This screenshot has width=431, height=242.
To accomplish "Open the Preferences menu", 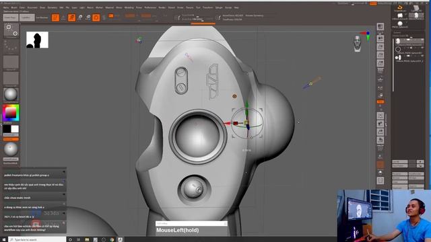I will pyautogui.click(x=150, y=7).
